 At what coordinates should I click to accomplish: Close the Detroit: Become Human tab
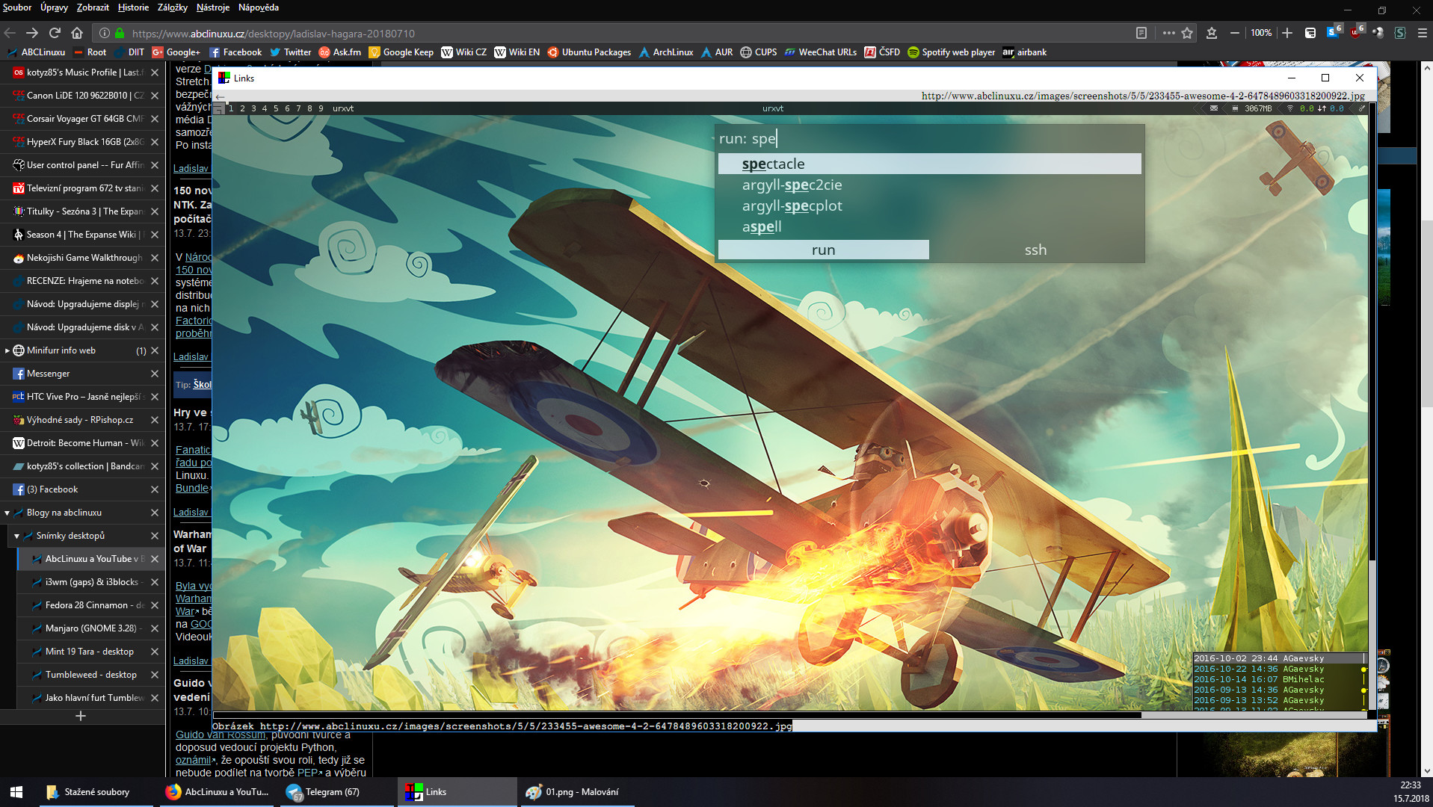[x=155, y=443]
